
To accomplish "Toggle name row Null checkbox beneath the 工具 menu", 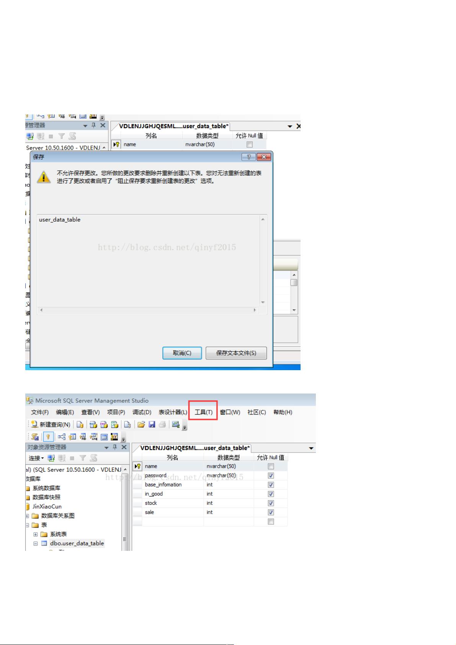I will [x=271, y=466].
